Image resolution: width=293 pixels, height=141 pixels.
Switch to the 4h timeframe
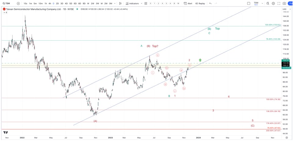[x=50, y=3]
